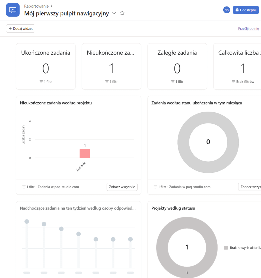The image size is (261, 278).
Task: Click Zobacz wszystkie in project chart widget
Action: [122, 187]
